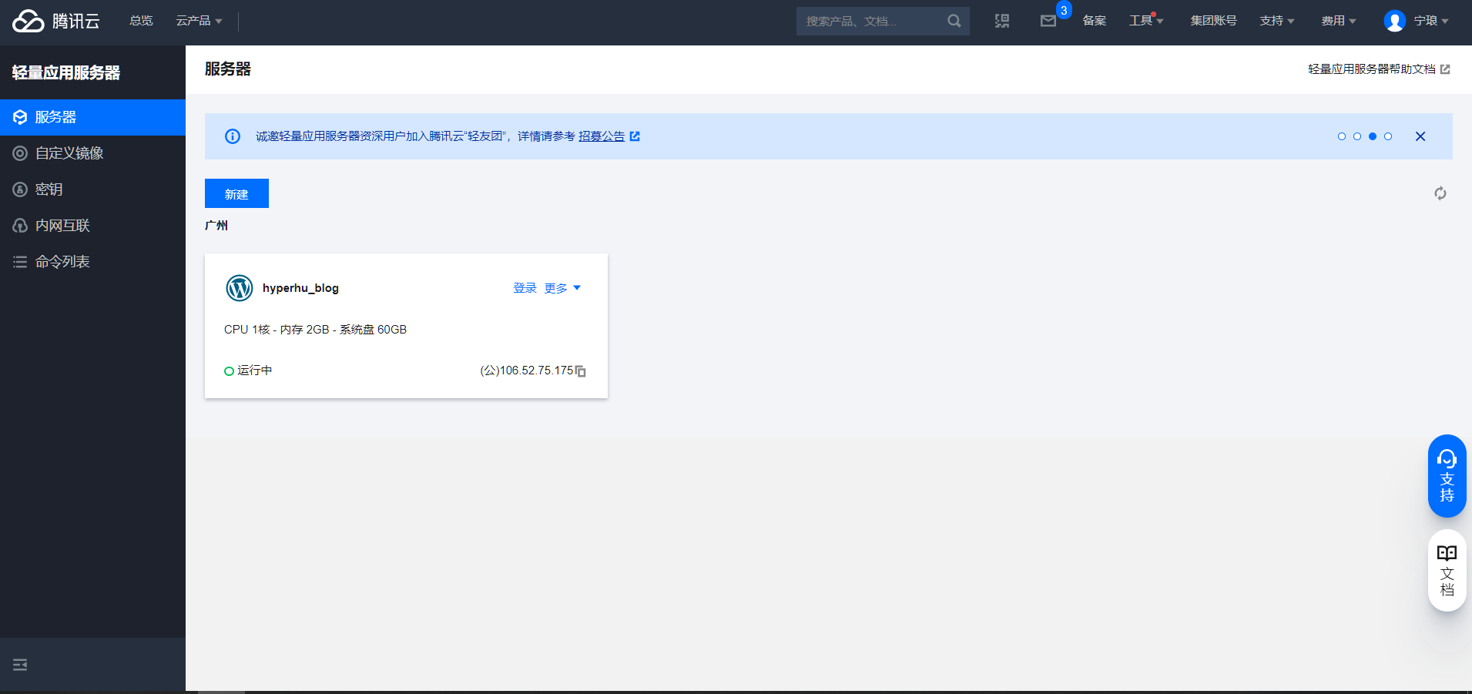Open the 宁琅 account dropdown
Viewport: 1472px width, 694px height.
1431,21
